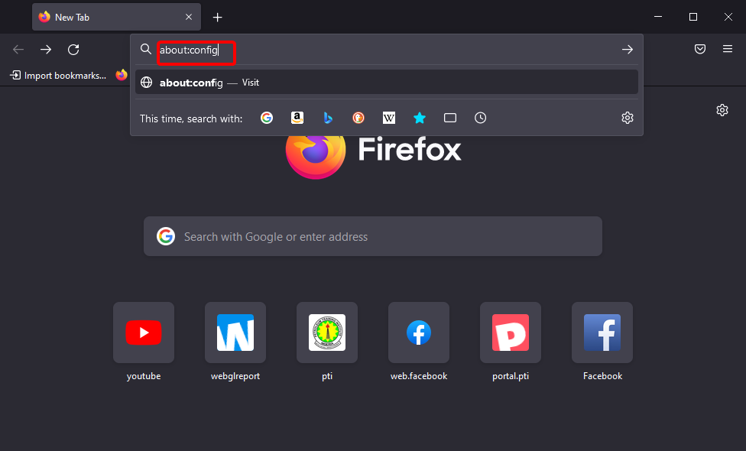Click the Firefox icon in tab
746x451 pixels.
[44, 17]
